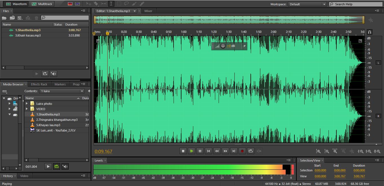The height and width of the screenshot is (186, 384).
Task: Stop playback with the Stop button
Action: point(183,151)
